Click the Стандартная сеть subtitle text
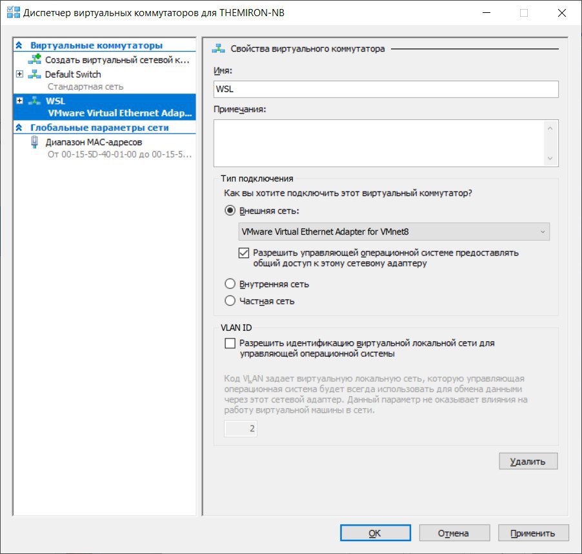 [85, 86]
